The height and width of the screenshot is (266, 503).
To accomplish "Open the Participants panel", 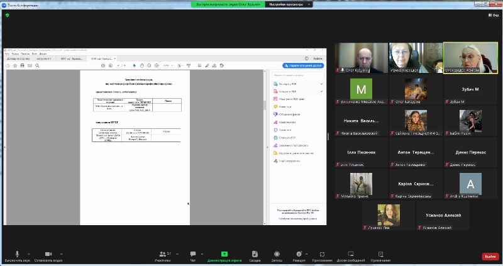I will pos(164,254).
